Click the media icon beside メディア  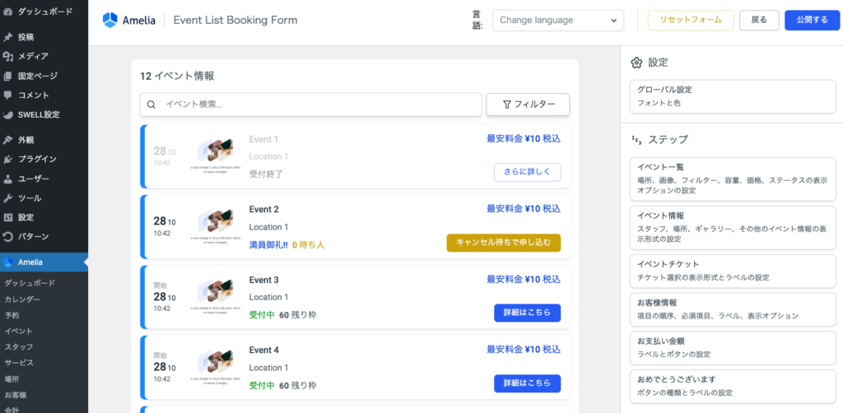tap(8, 57)
